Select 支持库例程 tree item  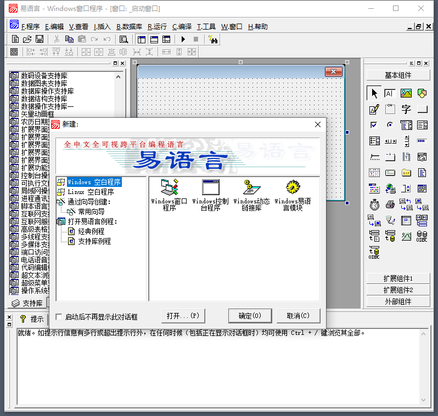click(94, 241)
